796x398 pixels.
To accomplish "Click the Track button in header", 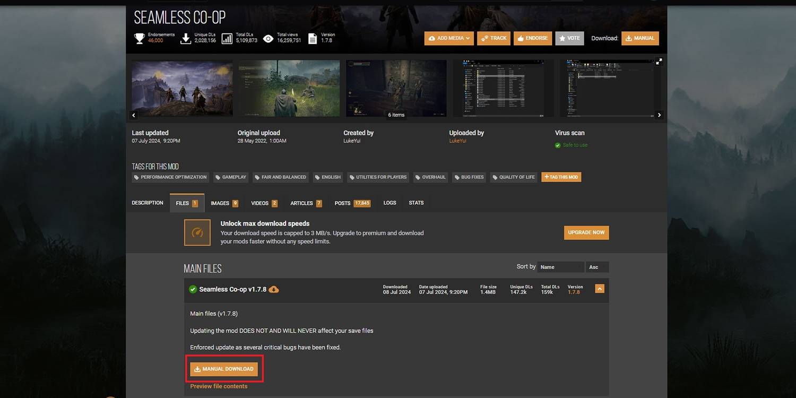I will 494,38.
